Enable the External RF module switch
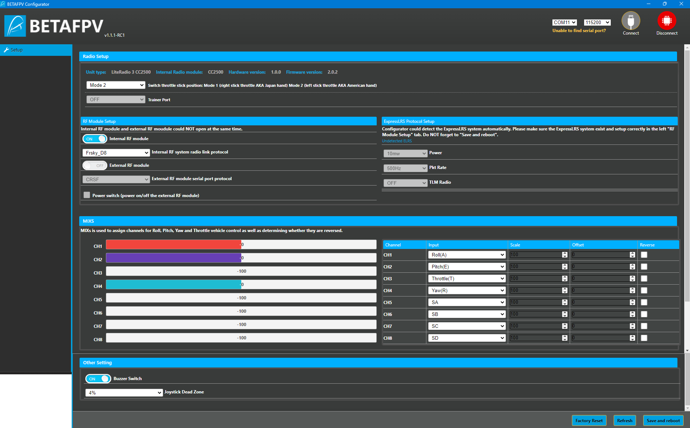Screen dimensions: 690x428 (95, 165)
